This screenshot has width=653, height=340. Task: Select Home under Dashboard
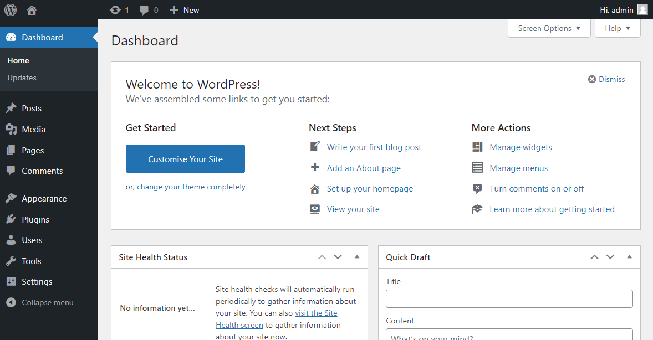click(18, 60)
